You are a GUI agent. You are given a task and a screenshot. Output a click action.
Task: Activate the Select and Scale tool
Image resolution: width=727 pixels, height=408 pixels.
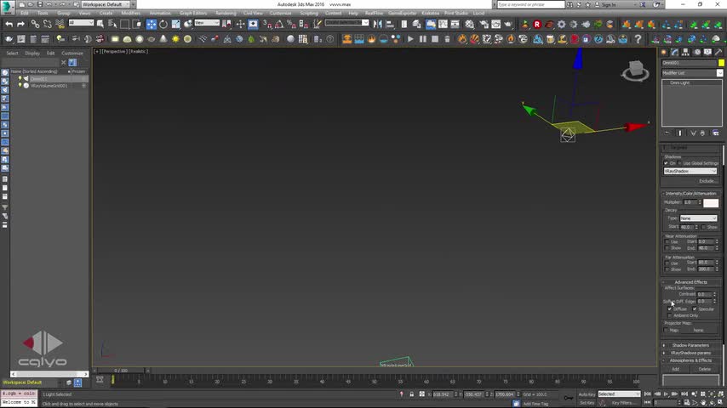click(x=175, y=24)
